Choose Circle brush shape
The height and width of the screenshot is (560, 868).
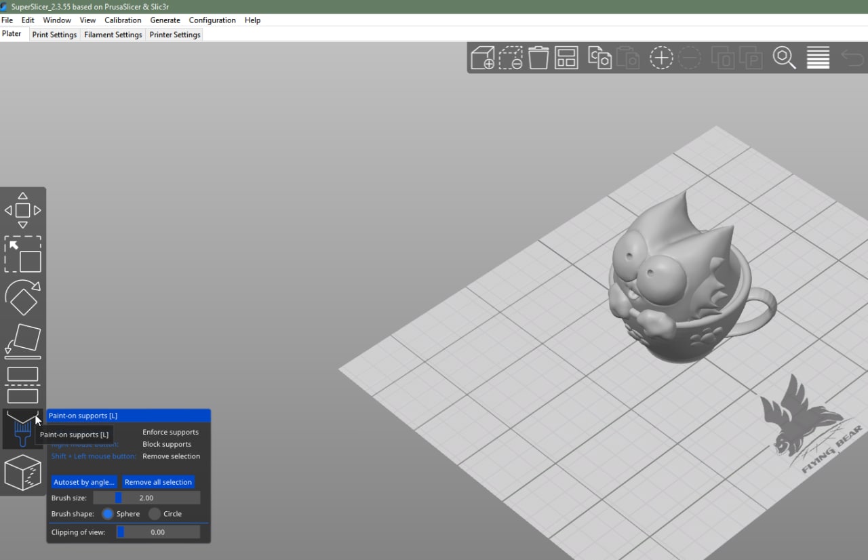[x=155, y=514]
